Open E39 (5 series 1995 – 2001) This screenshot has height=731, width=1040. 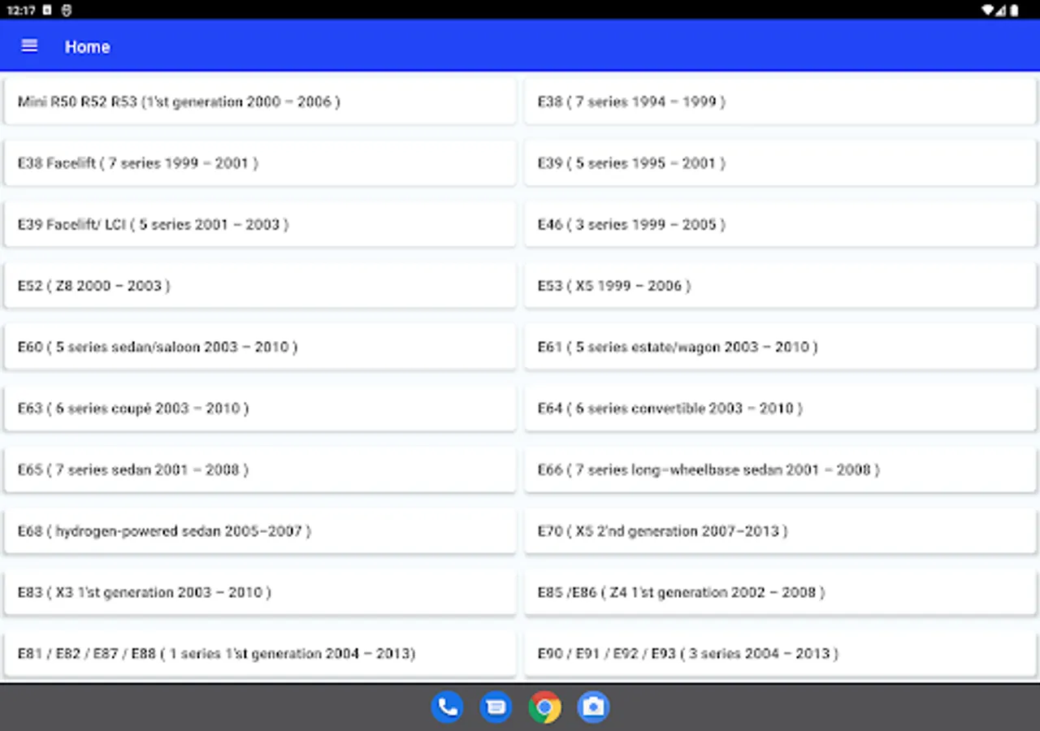(x=780, y=163)
